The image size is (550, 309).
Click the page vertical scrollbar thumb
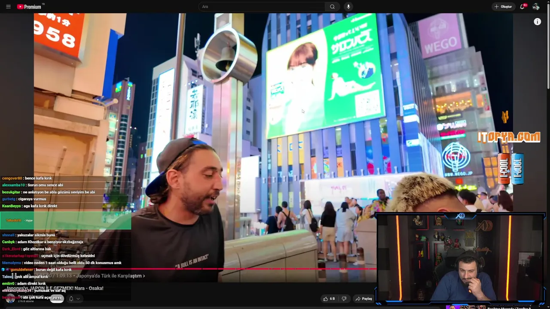pyautogui.click(x=548, y=47)
